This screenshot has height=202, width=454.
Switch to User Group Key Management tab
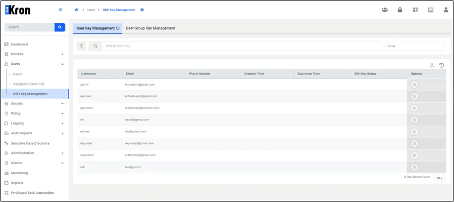[x=150, y=28]
